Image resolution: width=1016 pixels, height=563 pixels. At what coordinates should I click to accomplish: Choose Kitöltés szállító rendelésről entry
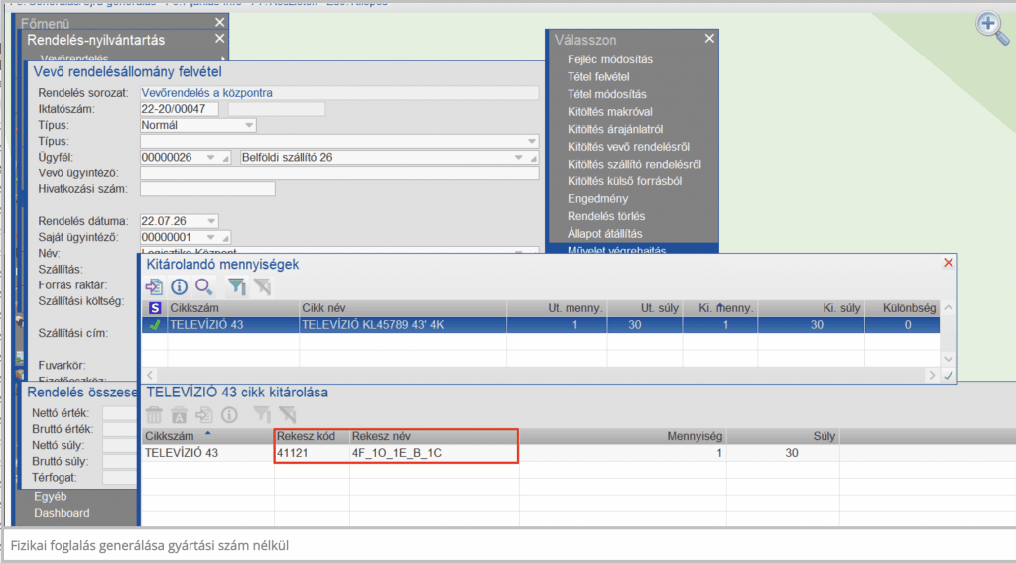(x=634, y=165)
